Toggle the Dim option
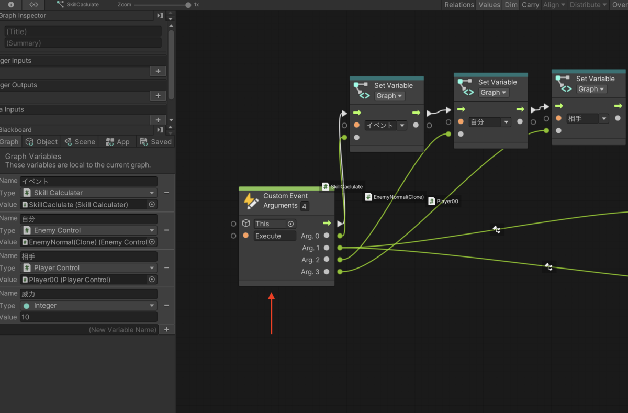 click(511, 5)
